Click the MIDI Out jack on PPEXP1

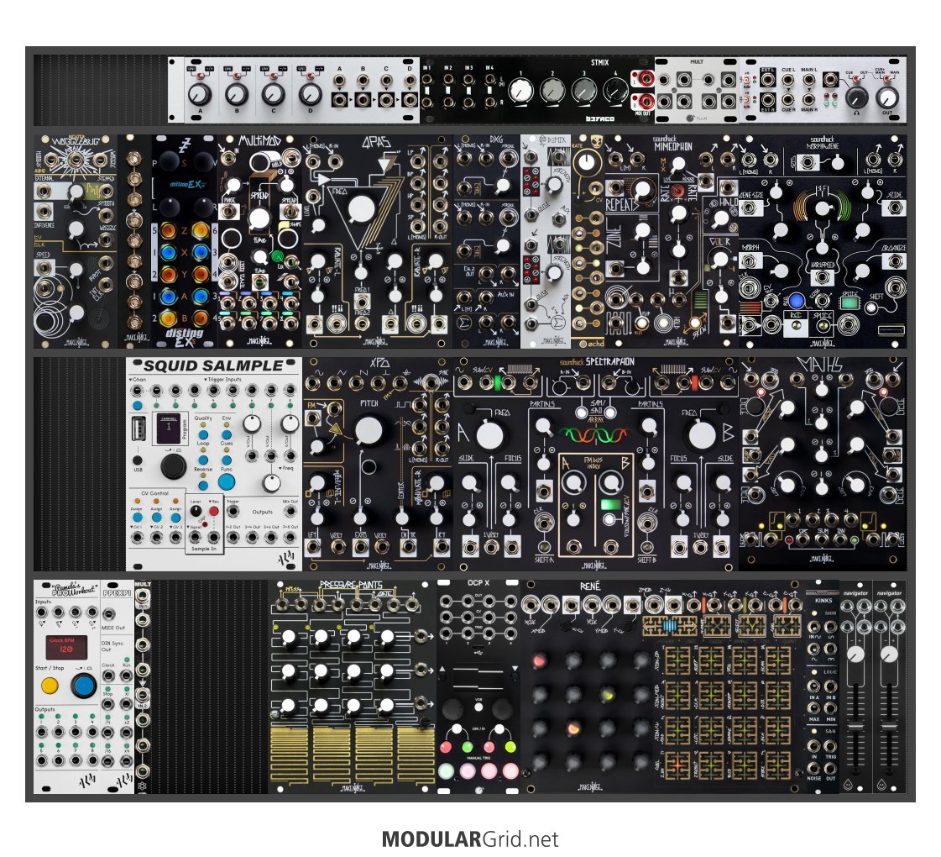pyautogui.click(x=109, y=614)
